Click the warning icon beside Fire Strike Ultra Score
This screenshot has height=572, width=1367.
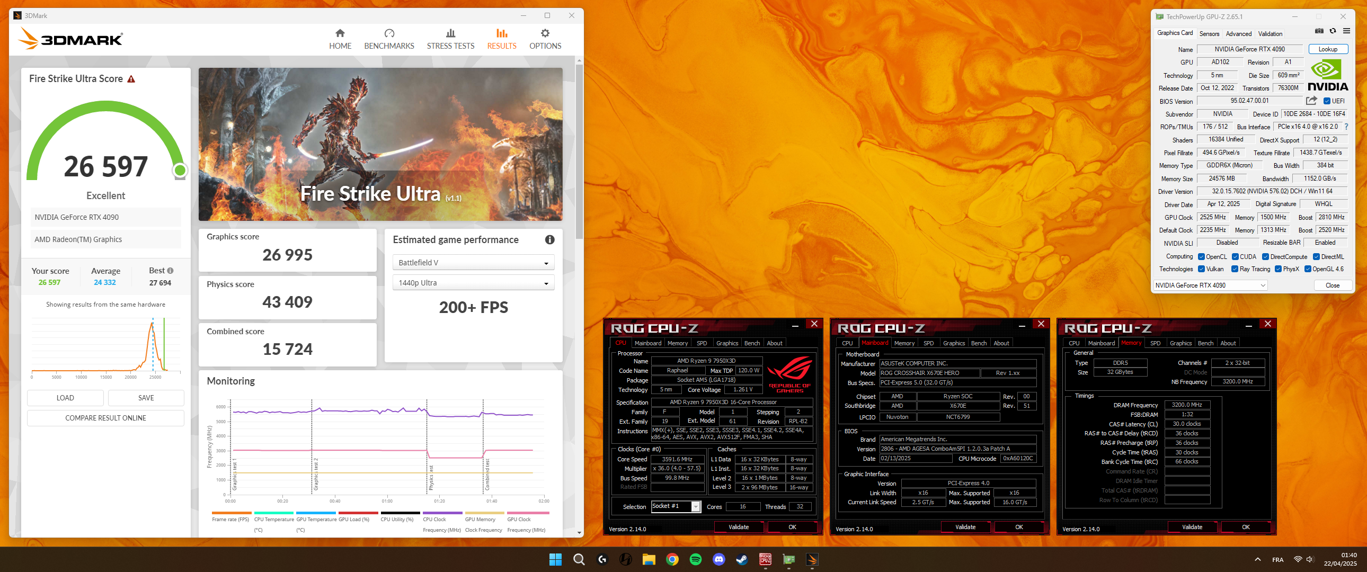point(131,79)
